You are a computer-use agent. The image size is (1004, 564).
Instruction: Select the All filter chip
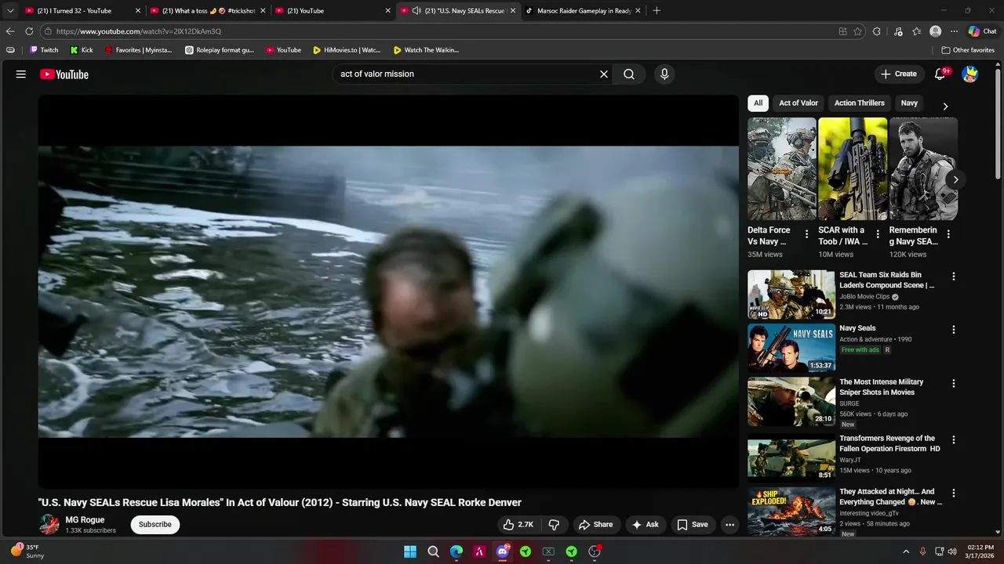tap(758, 103)
